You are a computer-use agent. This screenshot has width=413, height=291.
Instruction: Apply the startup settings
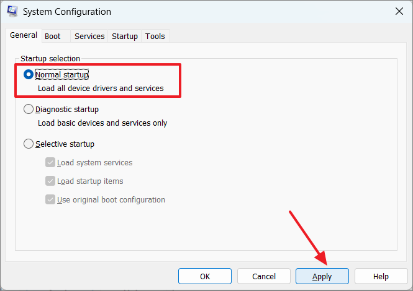tap(322, 276)
